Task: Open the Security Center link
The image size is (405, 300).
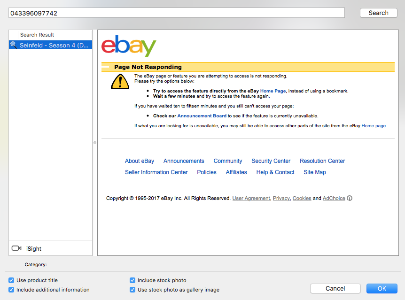Action: [271, 161]
